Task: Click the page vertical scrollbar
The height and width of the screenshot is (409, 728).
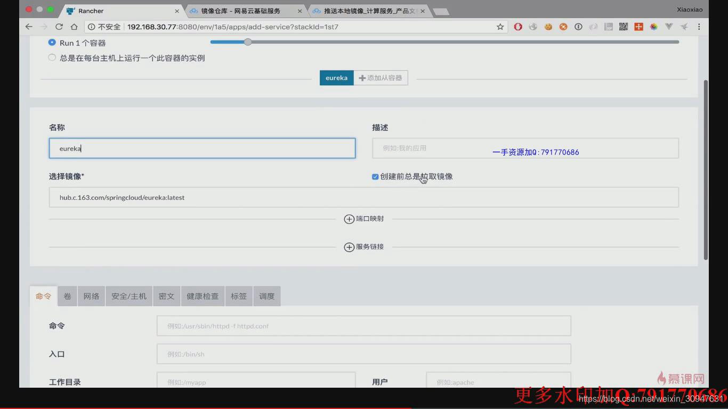Action: [x=706, y=170]
